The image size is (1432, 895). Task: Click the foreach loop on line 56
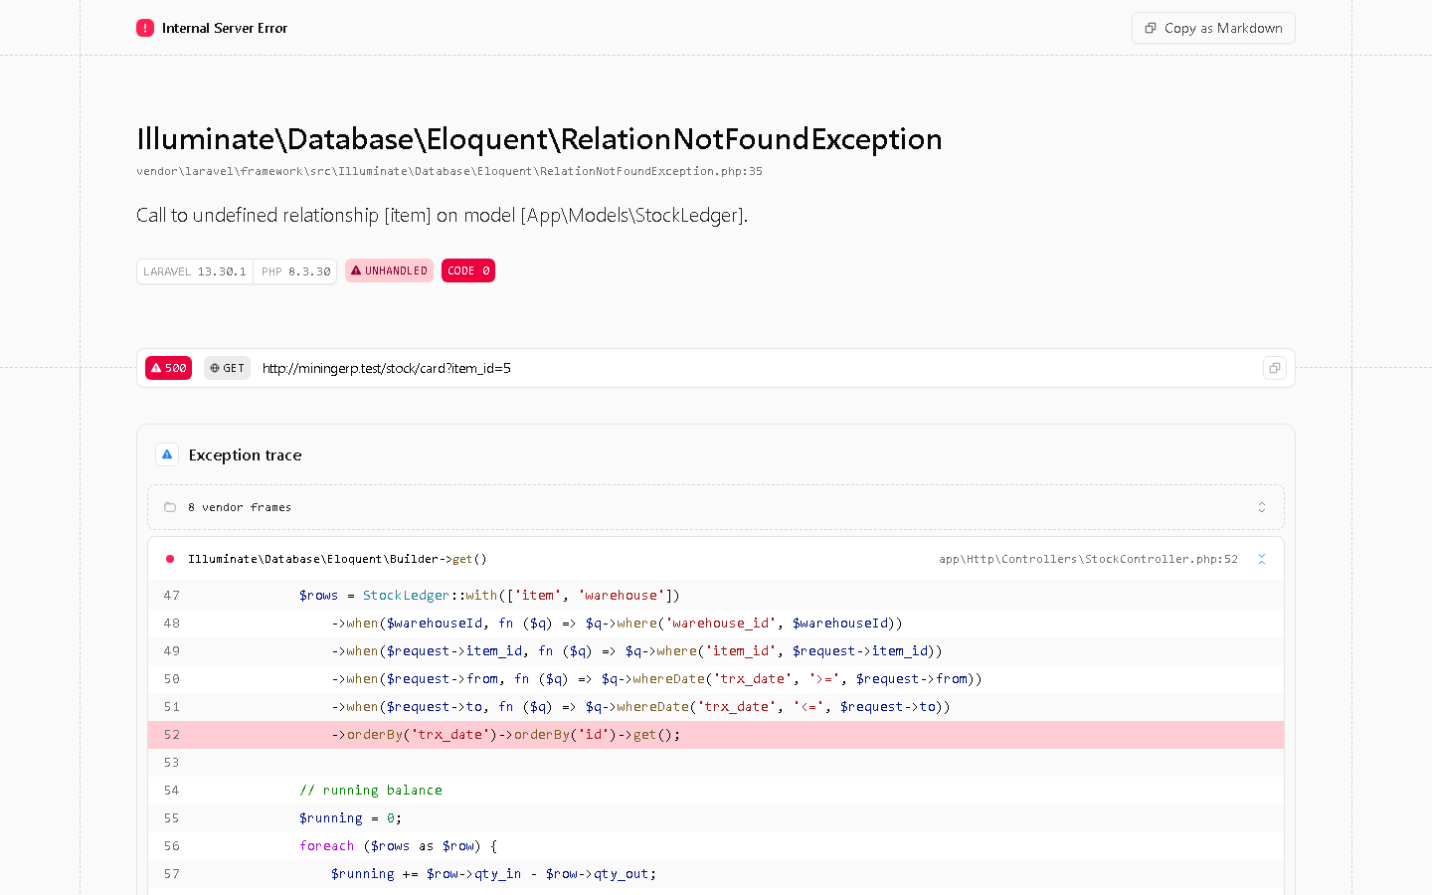pyautogui.click(x=716, y=846)
